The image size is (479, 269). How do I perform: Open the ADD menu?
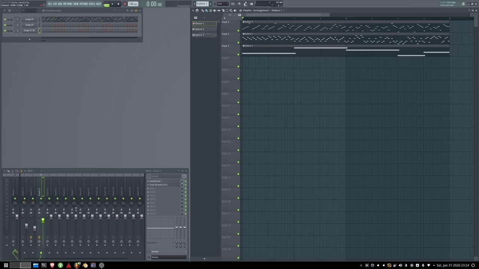click(60, 4)
